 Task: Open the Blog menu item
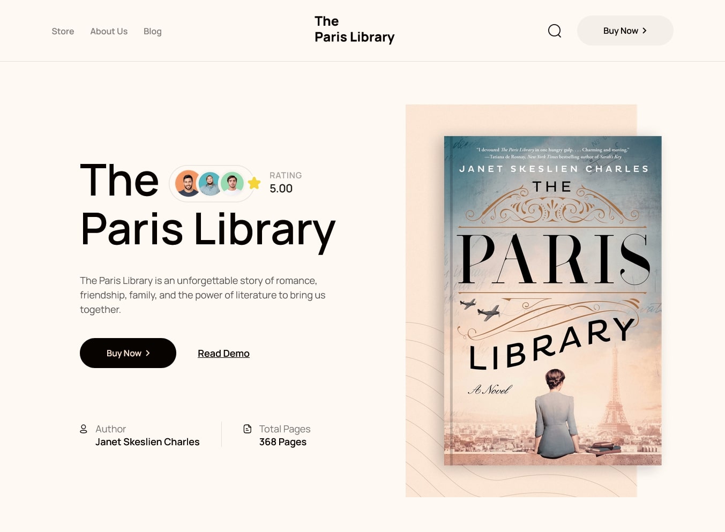click(x=152, y=31)
